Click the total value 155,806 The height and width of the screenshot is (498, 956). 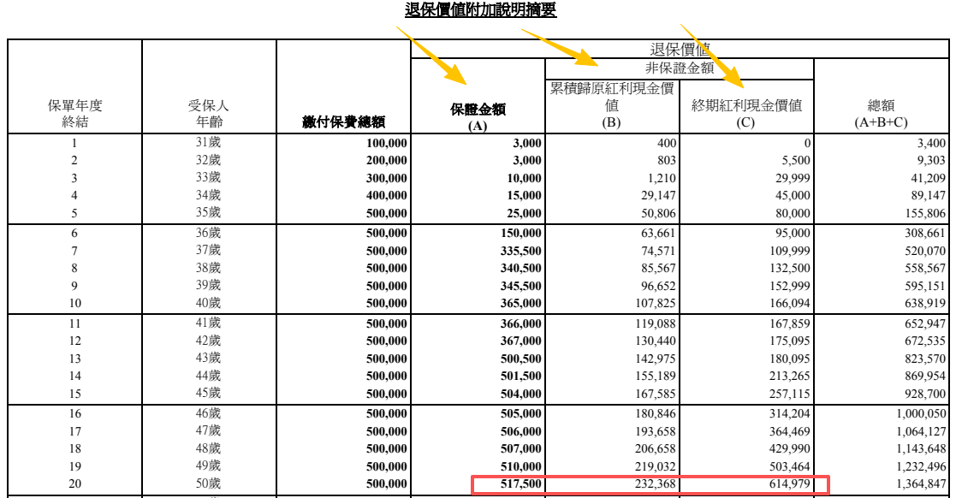pyautogui.click(x=925, y=213)
